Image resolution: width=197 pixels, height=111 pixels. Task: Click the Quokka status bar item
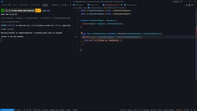68,110
